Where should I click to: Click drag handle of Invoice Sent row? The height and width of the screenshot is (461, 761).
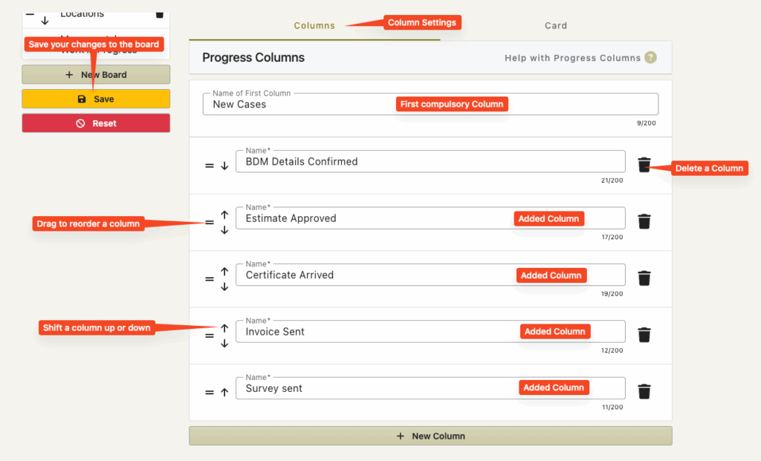(x=209, y=336)
